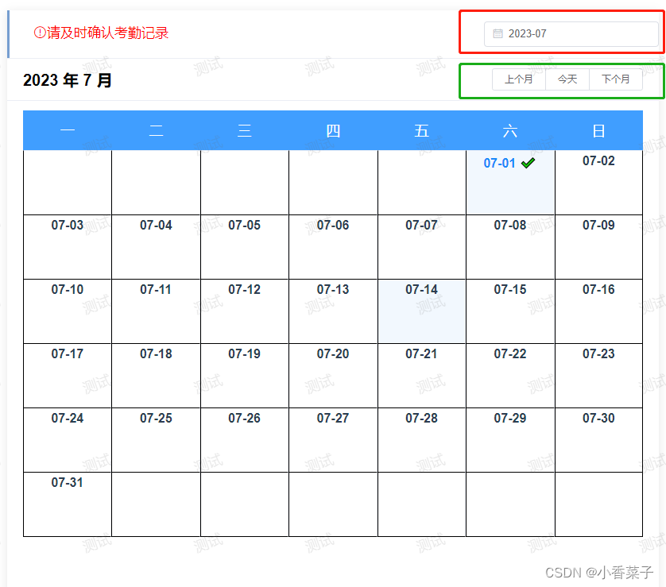The height and width of the screenshot is (587, 666).
Task: Click the 三 weekday column header
Action: point(244,130)
